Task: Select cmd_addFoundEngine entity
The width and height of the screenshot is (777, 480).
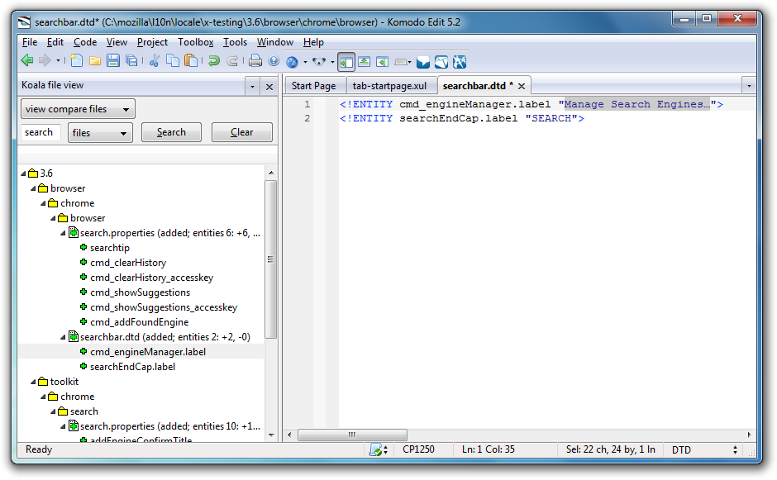Action: click(x=139, y=322)
